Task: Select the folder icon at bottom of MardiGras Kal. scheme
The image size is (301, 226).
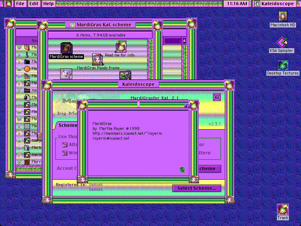Action: [x=125, y=75]
